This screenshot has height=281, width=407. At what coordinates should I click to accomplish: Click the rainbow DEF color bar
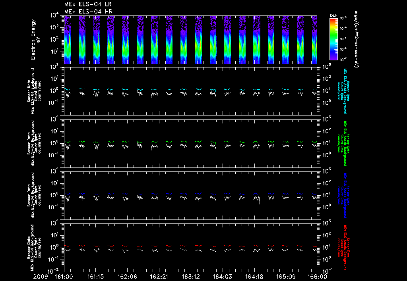pyautogui.click(x=334, y=39)
